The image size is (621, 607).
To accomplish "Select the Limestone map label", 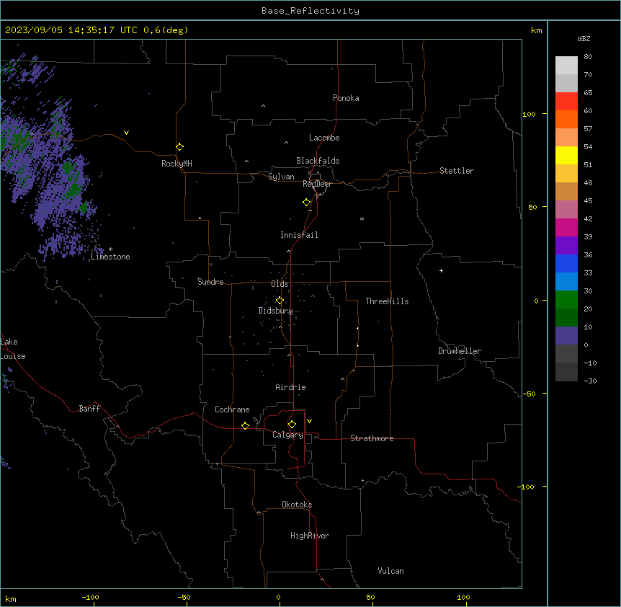I will [x=110, y=257].
